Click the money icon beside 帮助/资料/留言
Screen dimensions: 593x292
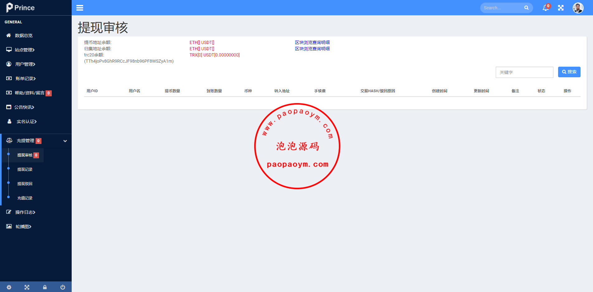[x=9, y=93]
